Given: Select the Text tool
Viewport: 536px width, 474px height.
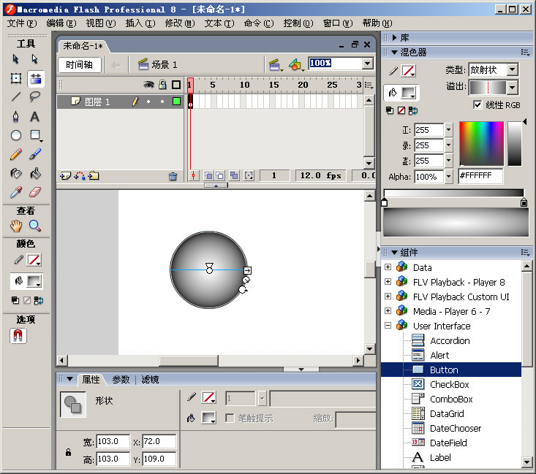Looking at the screenshot, I should click(x=35, y=116).
